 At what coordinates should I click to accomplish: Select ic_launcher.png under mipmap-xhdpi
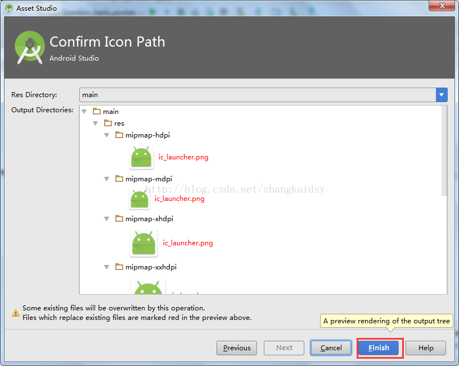[x=188, y=243]
